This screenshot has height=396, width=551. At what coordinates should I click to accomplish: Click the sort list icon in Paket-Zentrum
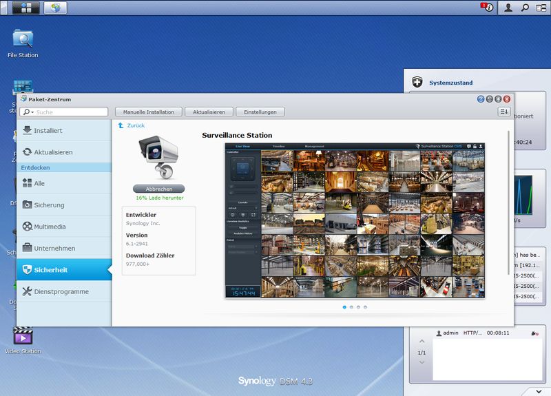point(504,112)
